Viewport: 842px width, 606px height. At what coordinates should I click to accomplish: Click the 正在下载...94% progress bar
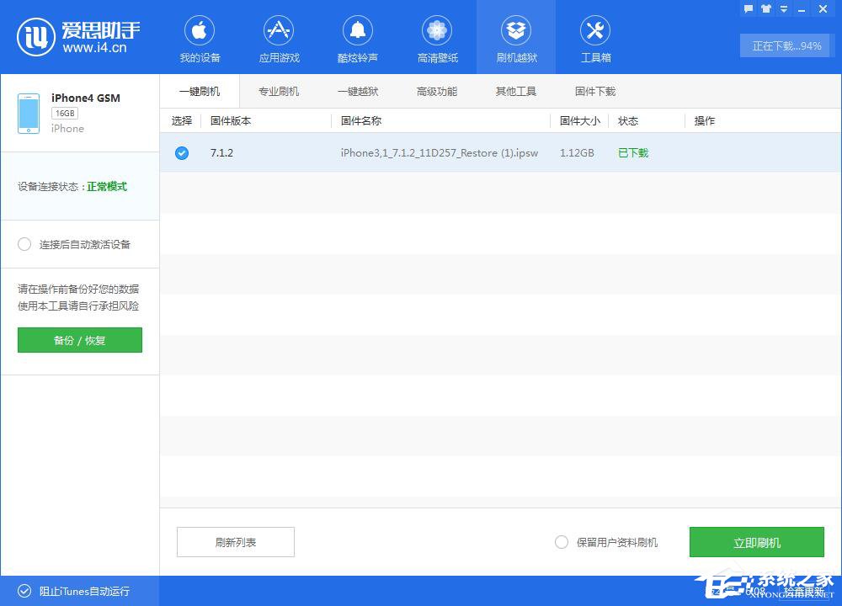785,46
